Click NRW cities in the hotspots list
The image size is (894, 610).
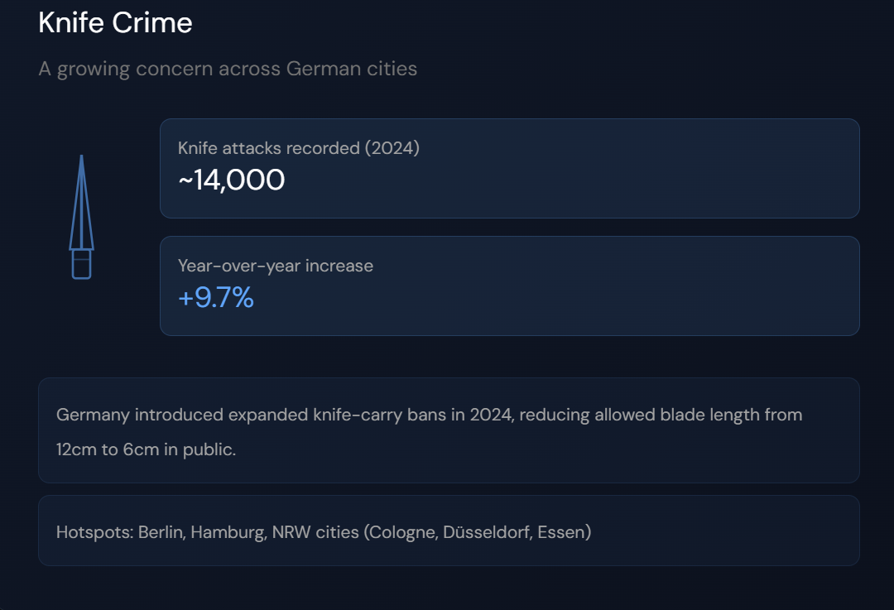[315, 532]
